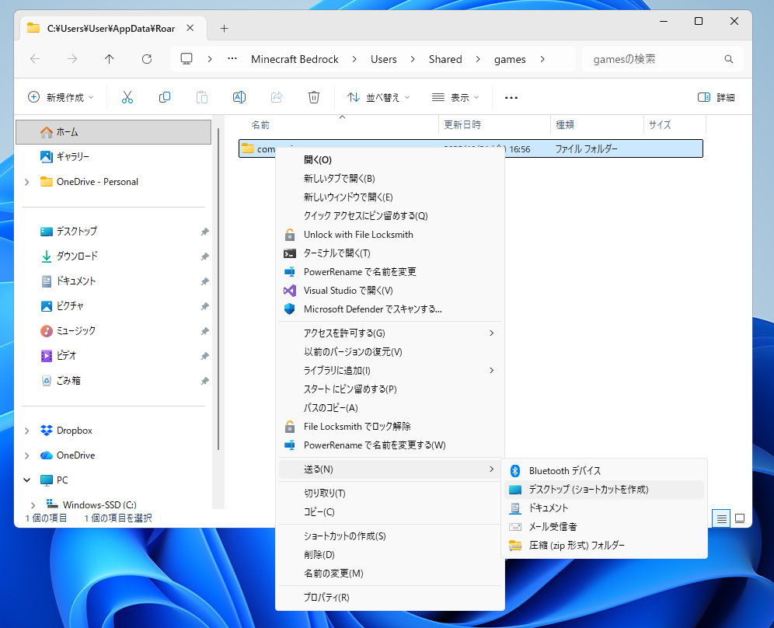Switch to large thumbnails view icon
The image size is (774, 628).
click(x=740, y=518)
